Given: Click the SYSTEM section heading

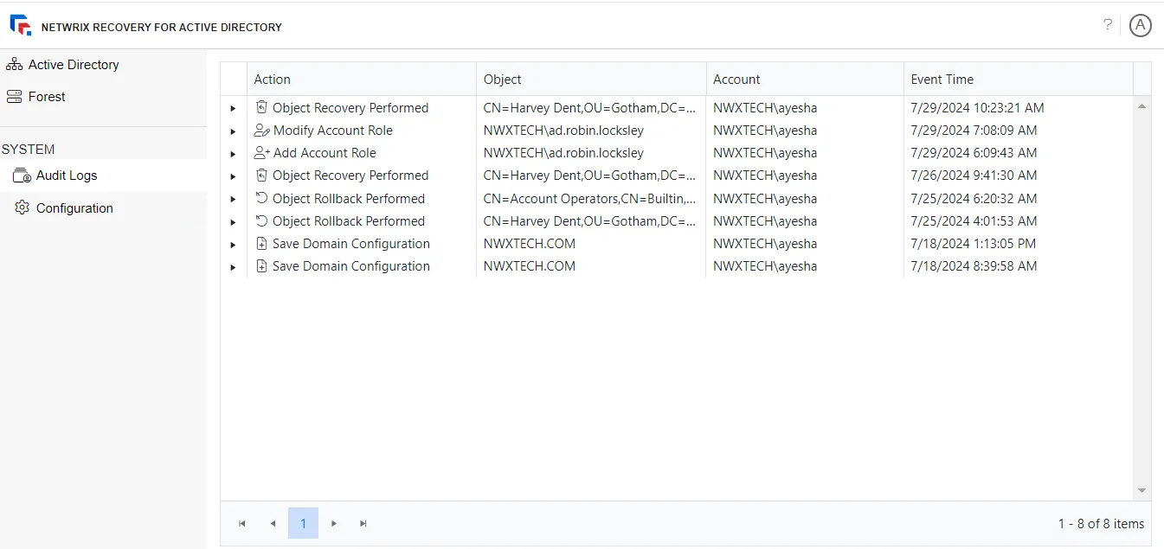Looking at the screenshot, I should (28, 149).
